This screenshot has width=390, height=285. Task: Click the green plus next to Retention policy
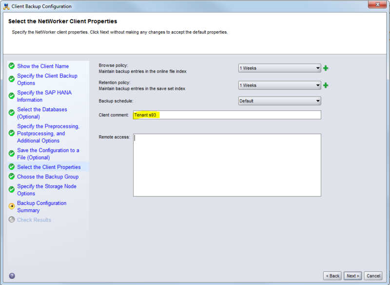tap(326, 85)
